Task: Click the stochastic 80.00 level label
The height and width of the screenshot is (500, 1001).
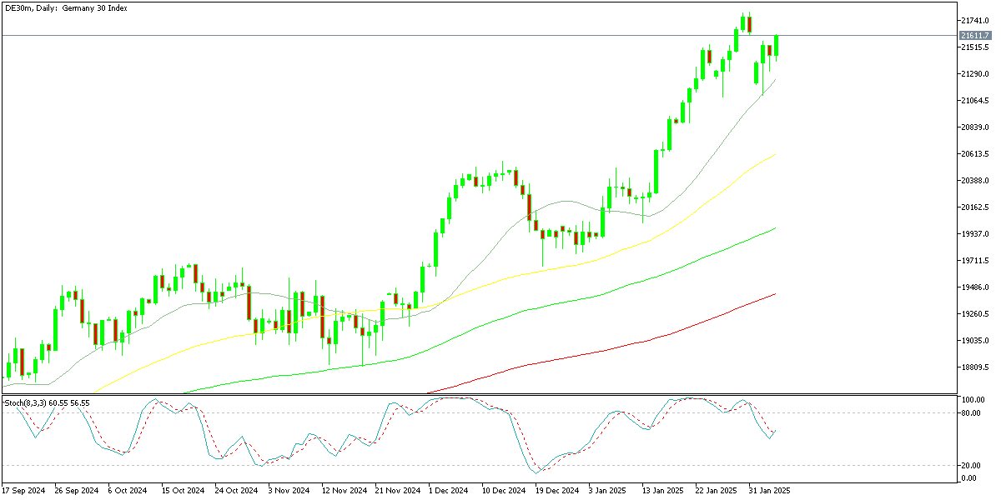Action: tap(969, 412)
